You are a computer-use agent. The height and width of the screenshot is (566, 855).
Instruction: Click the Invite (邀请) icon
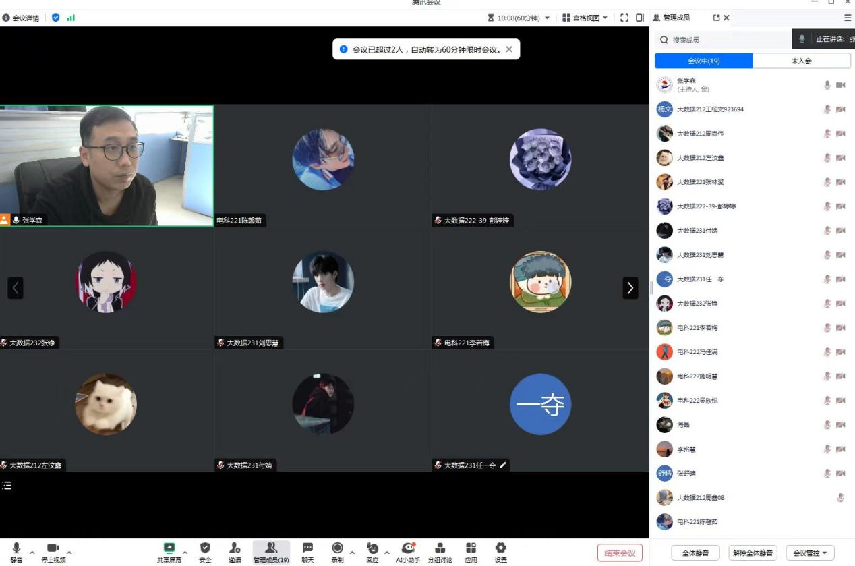(x=235, y=548)
